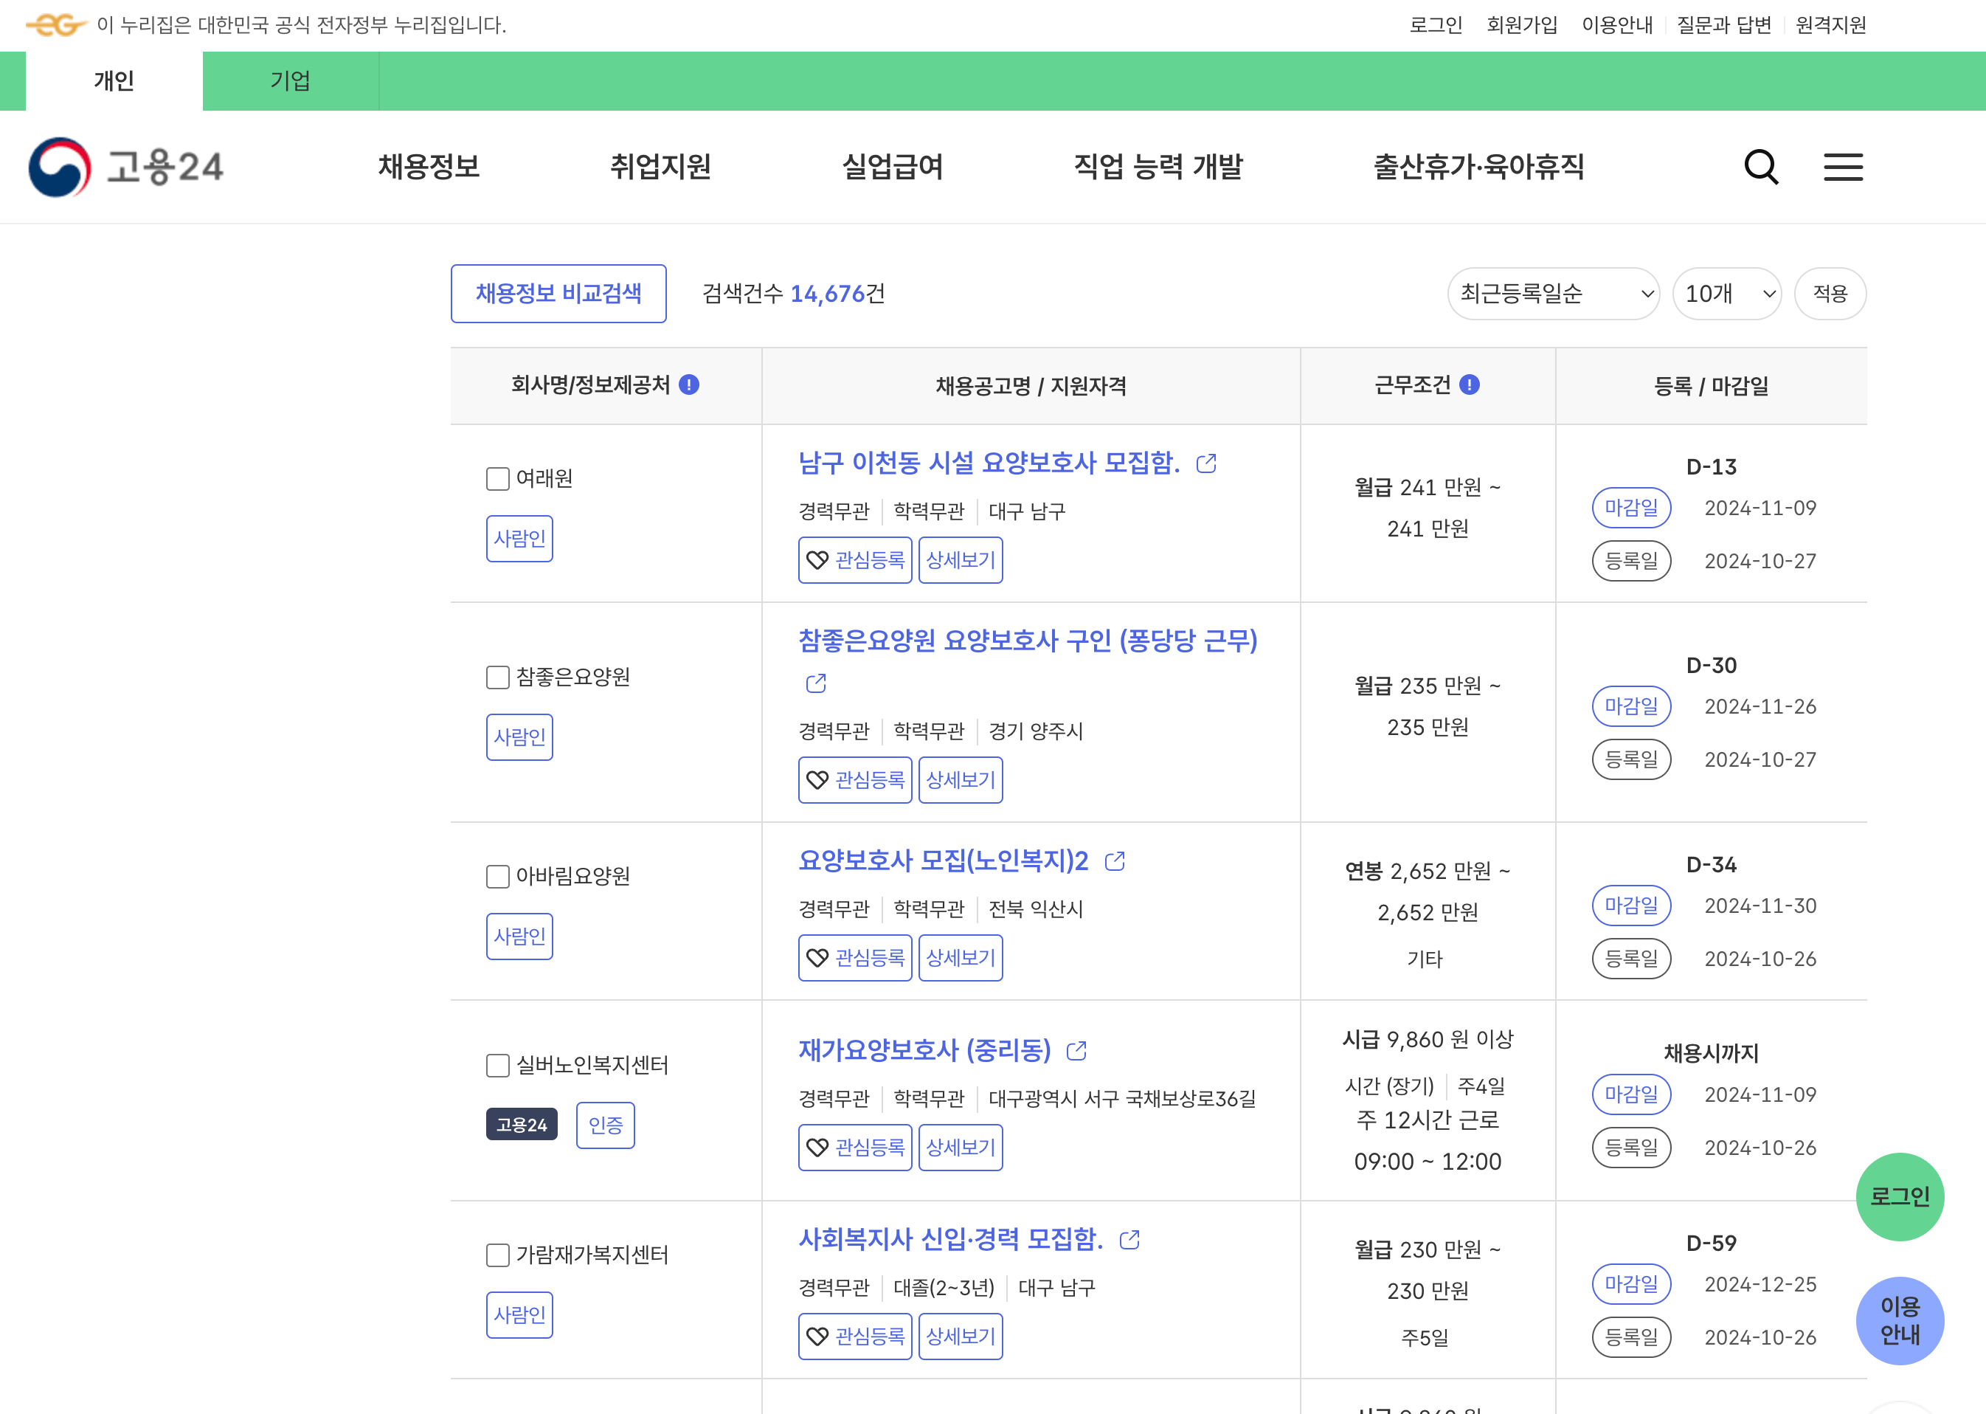Image resolution: width=1986 pixels, height=1414 pixels.
Task: Click 사람인 badge under 여래원
Action: (519, 539)
